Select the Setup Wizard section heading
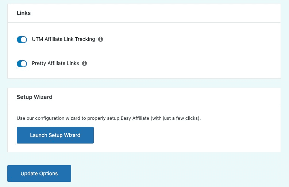The width and height of the screenshot is (289, 187). pyautogui.click(x=34, y=97)
